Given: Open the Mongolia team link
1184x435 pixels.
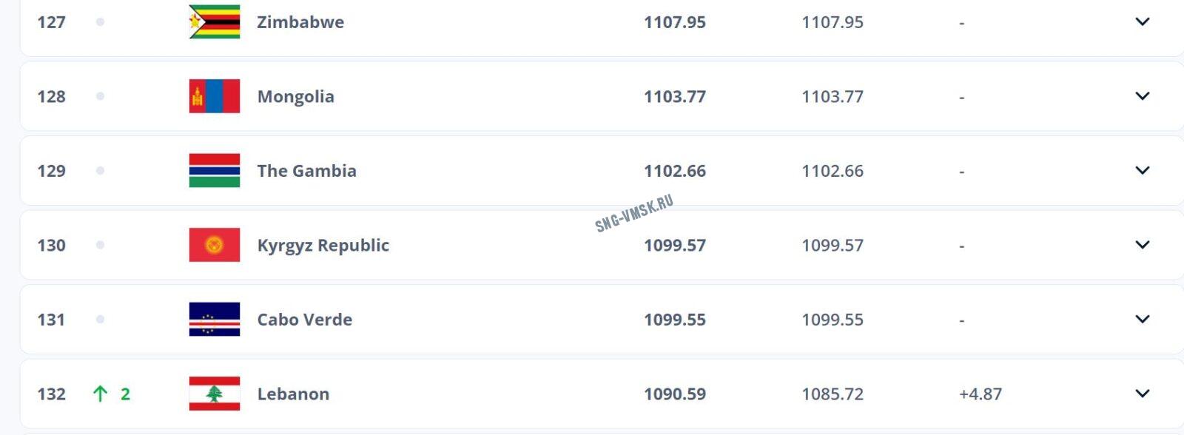Looking at the screenshot, I should point(296,97).
